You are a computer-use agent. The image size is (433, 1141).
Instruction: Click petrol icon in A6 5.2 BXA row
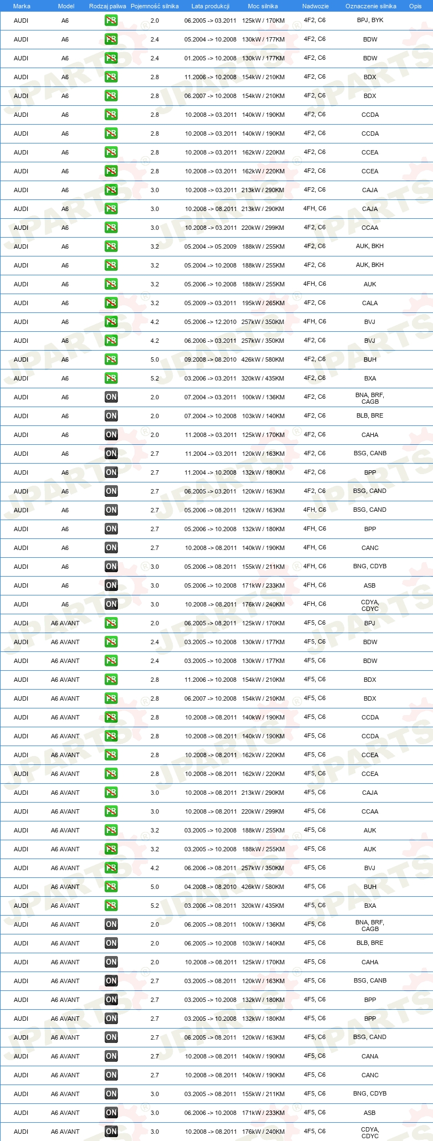[x=111, y=378]
